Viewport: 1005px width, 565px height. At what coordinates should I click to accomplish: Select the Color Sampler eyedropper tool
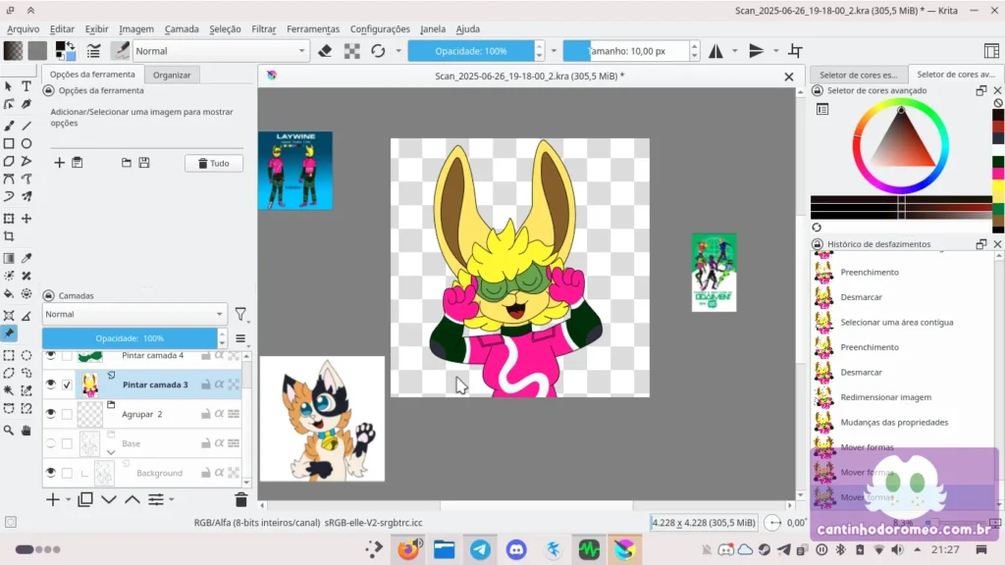click(x=26, y=258)
